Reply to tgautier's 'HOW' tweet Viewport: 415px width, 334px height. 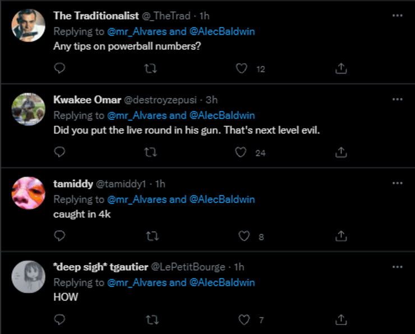tap(61, 320)
